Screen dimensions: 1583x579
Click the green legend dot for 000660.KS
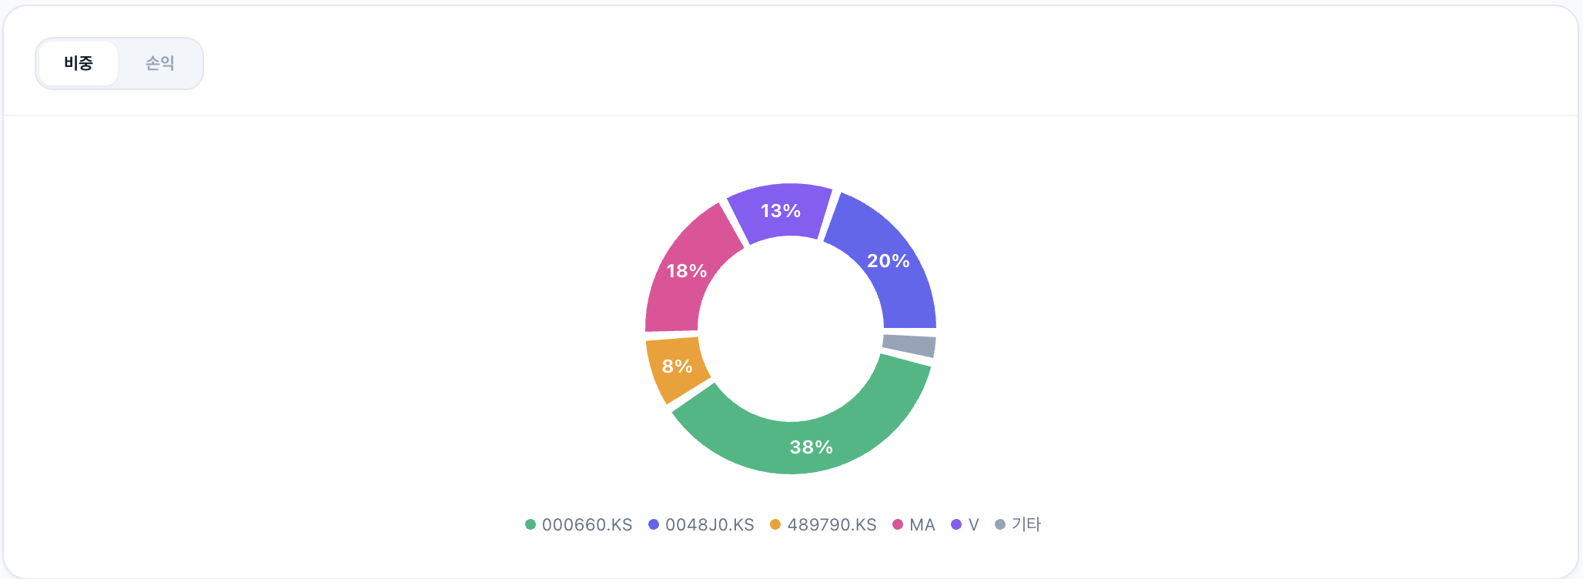click(x=530, y=525)
